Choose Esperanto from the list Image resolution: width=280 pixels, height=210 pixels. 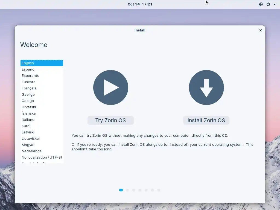(x=42, y=75)
